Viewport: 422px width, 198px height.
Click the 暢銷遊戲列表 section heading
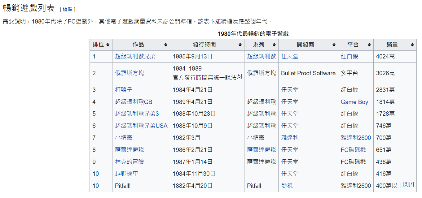29,8
